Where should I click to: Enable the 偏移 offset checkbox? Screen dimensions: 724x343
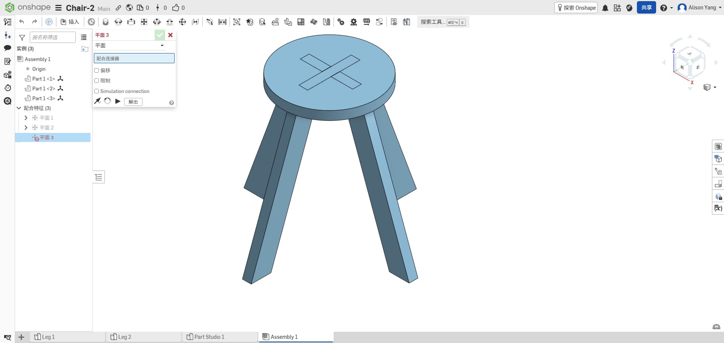(x=97, y=70)
